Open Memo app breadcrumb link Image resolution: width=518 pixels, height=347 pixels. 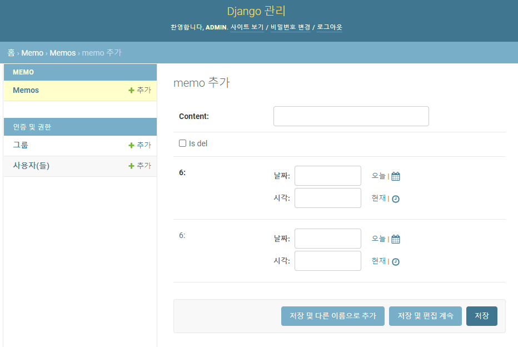click(x=32, y=53)
